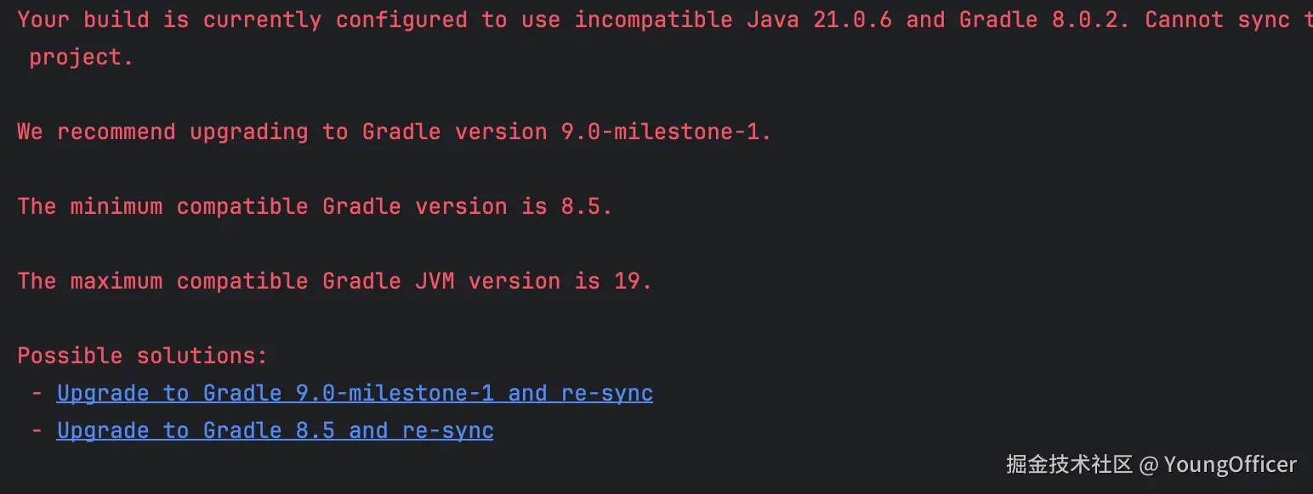Screen dimensions: 1313x494
Task: Click 'minimum' in the Gradle version line
Action: click(x=116, y=206)
